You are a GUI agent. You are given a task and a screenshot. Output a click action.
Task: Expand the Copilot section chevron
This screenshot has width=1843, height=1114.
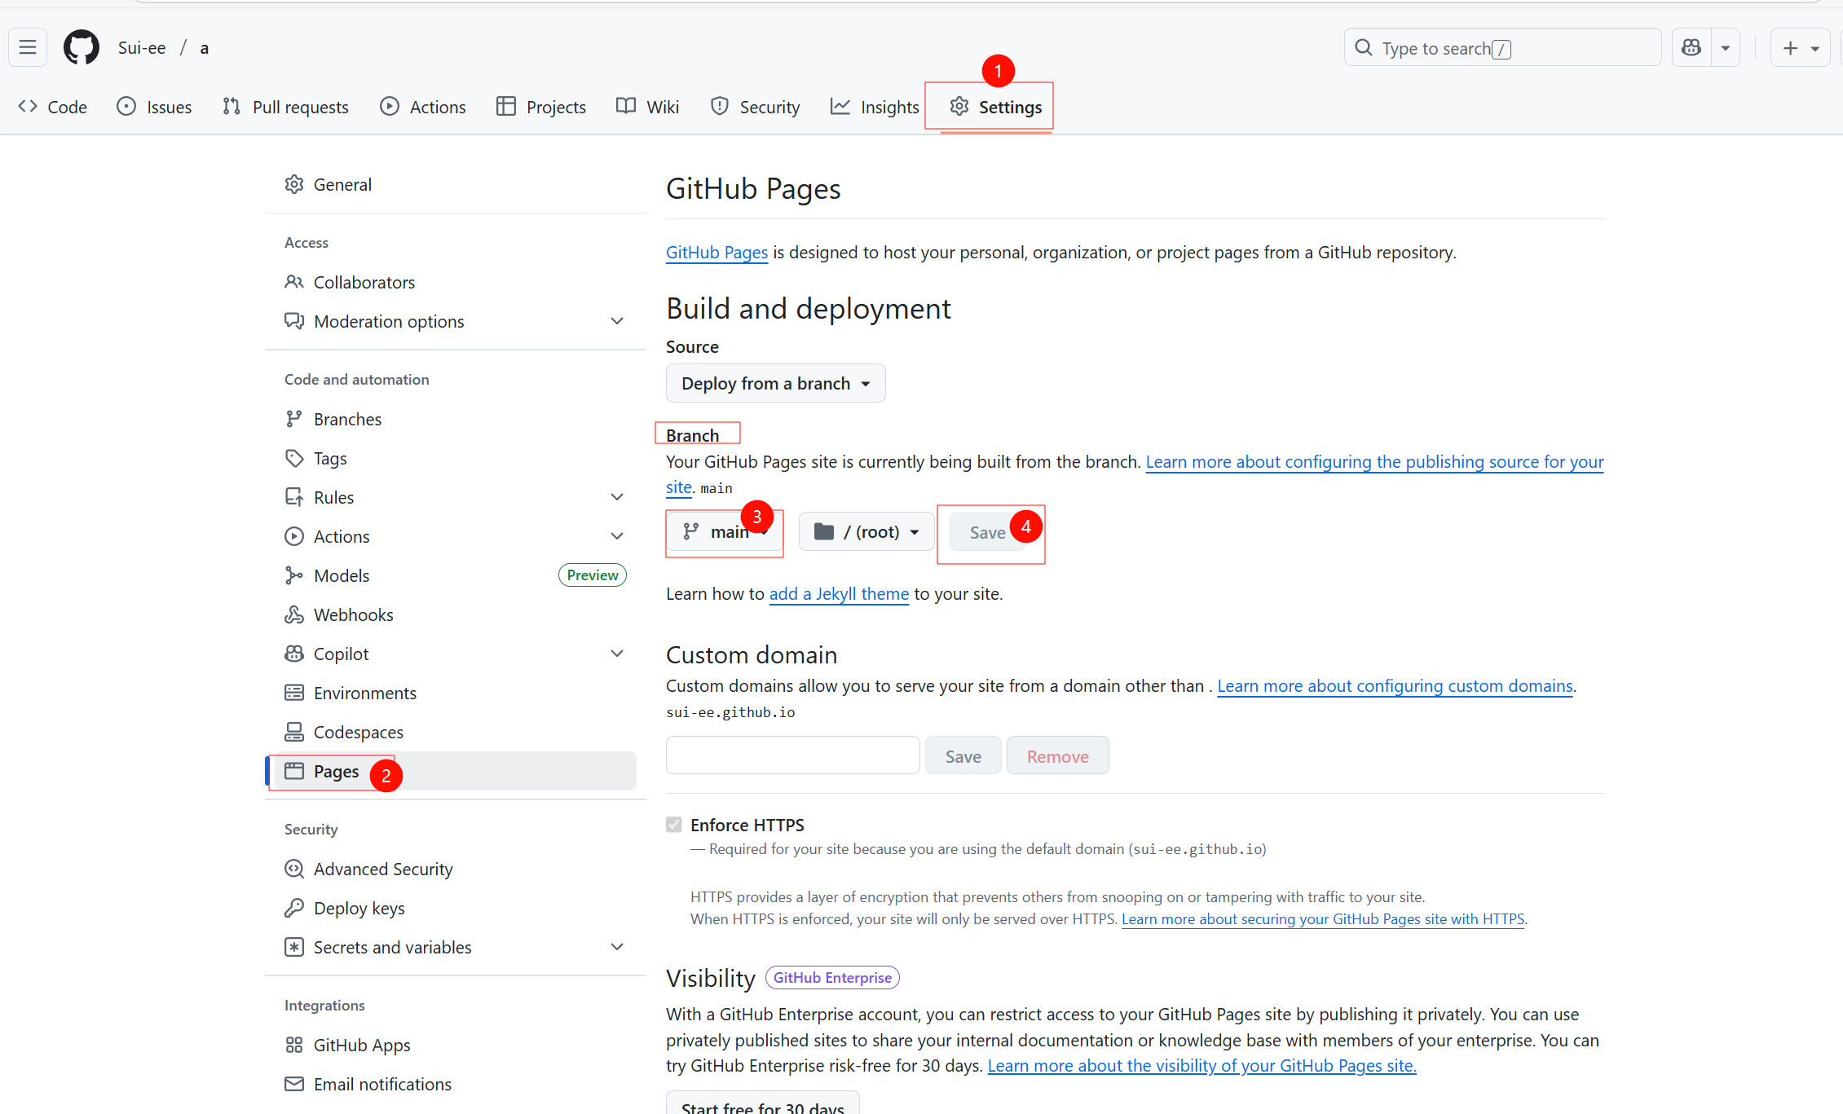click(x=617, y=654)
